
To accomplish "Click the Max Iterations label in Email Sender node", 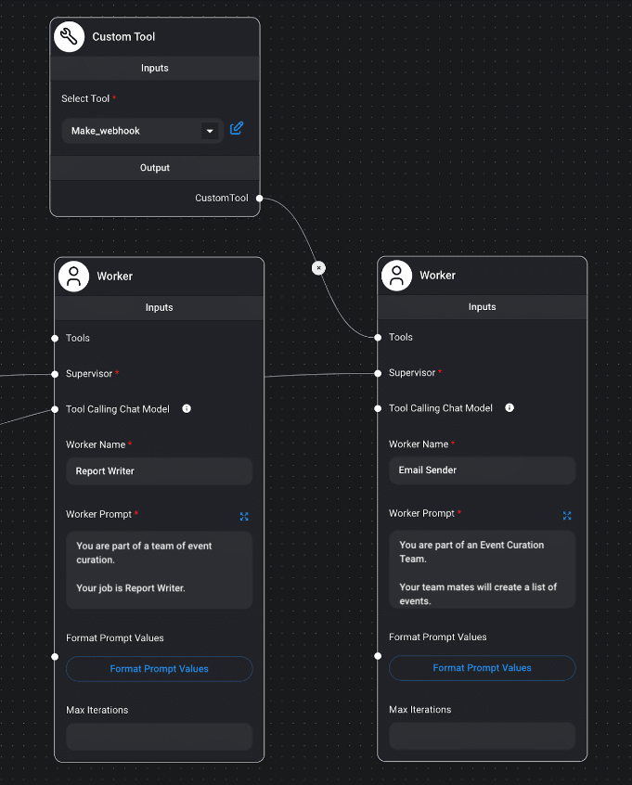I will point(420,710).
